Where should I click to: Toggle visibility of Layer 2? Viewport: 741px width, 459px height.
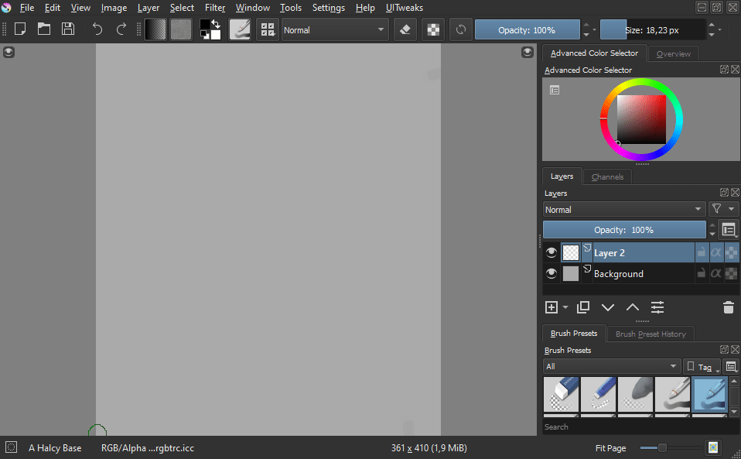point(551,252)
